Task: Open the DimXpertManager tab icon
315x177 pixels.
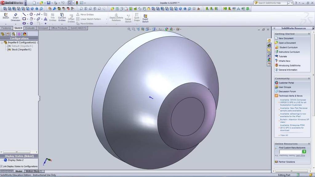Action: tap(19, 34)
